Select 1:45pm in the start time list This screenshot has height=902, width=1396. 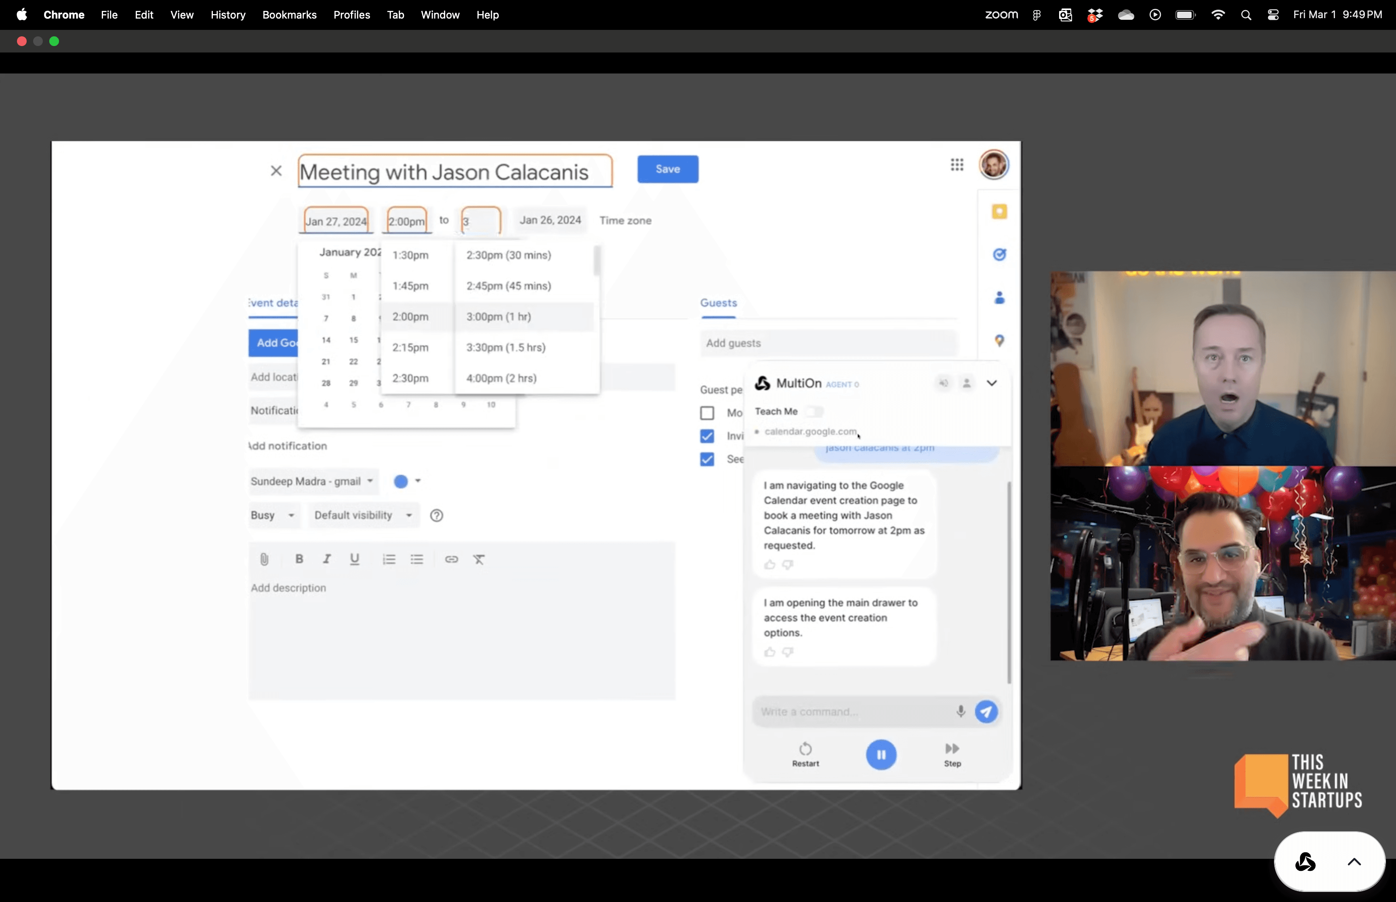[417, 286]
